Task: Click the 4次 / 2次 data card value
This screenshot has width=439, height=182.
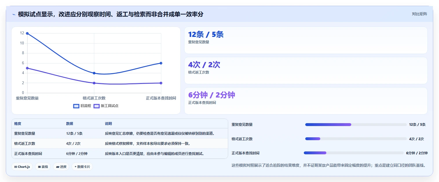Action: click(204, 65)
